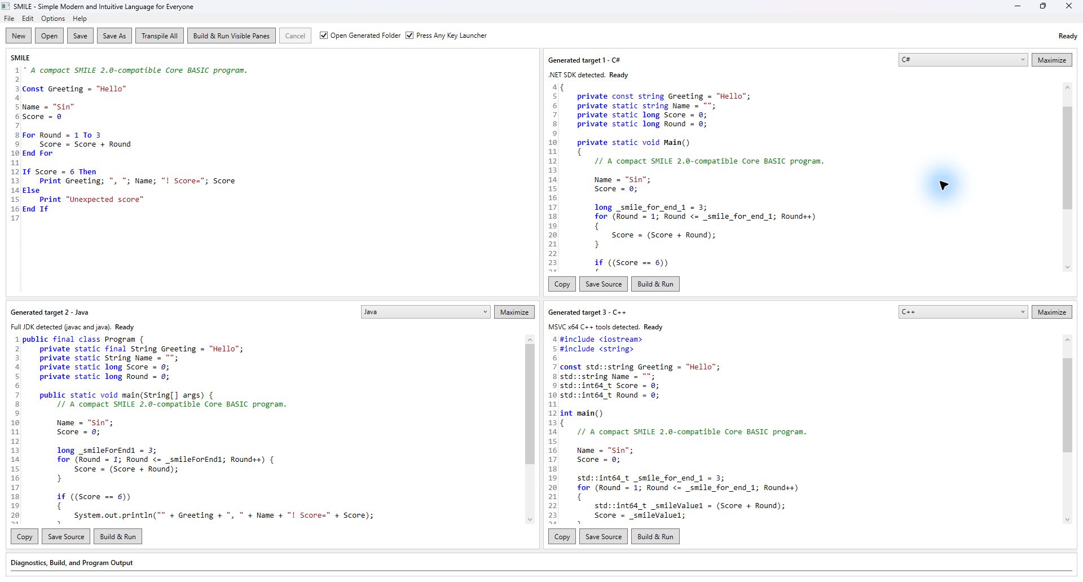Click Build & Run Visible Panes
The width and height of the screenshot is (1083, 582).
tap(231, 36)
